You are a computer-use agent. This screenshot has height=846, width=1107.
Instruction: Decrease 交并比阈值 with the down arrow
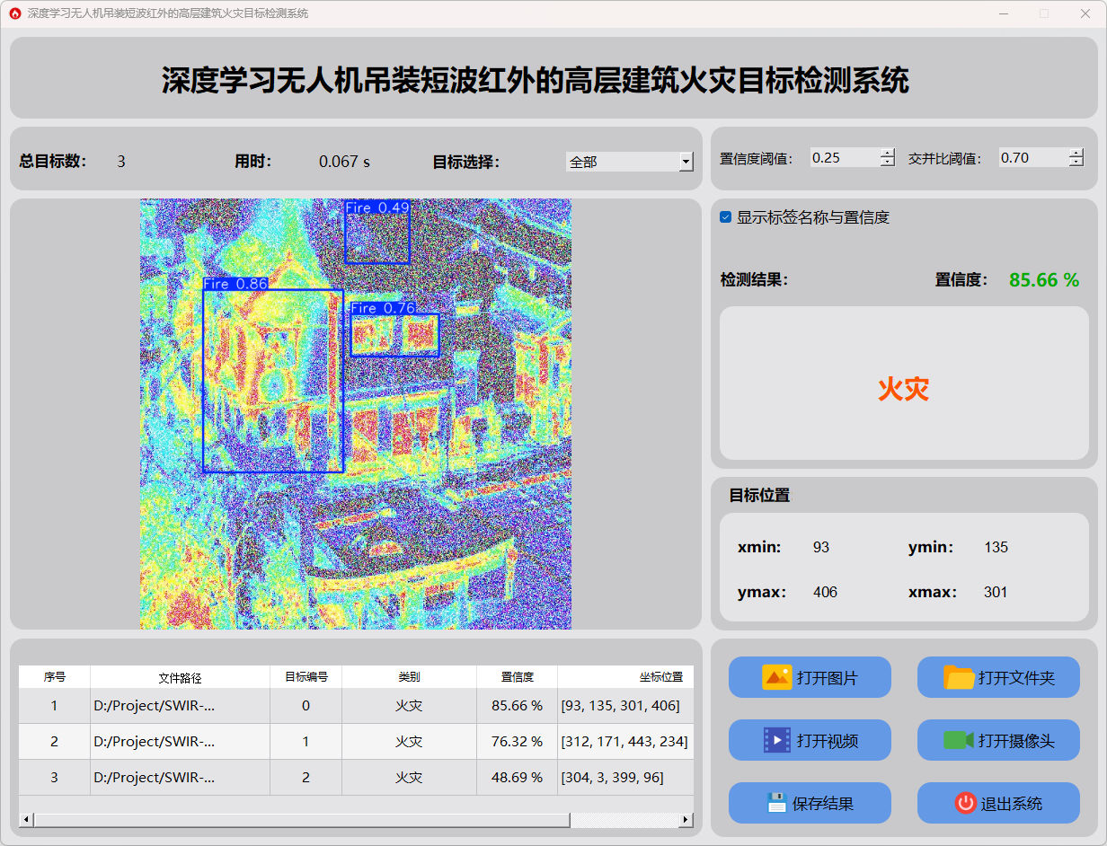1076,163
